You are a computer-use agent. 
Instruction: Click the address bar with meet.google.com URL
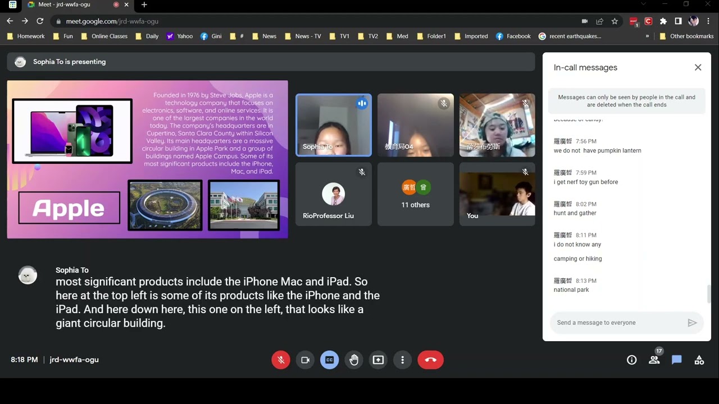pyautogui.click(x=315, y=21)
